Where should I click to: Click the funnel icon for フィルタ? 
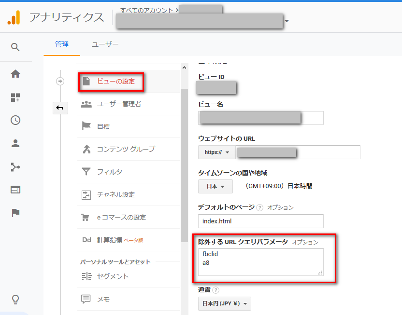86,171
